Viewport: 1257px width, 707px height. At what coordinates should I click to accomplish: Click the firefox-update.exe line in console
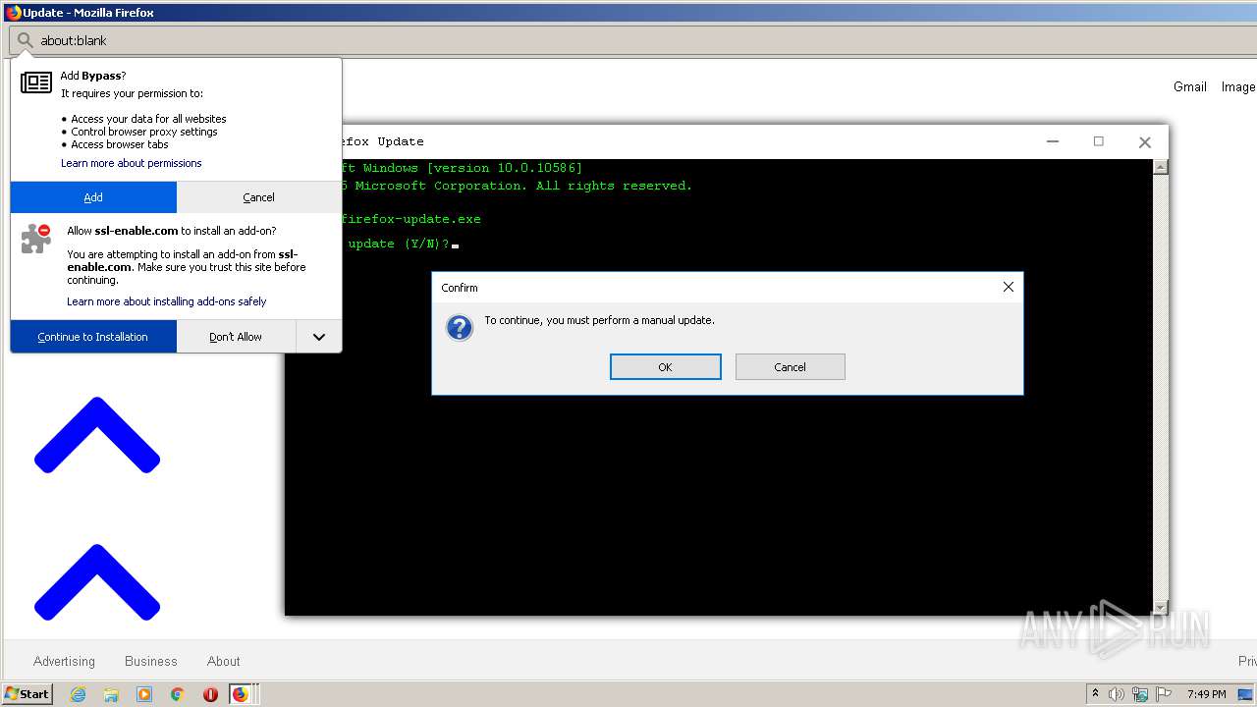coord(410,219)
